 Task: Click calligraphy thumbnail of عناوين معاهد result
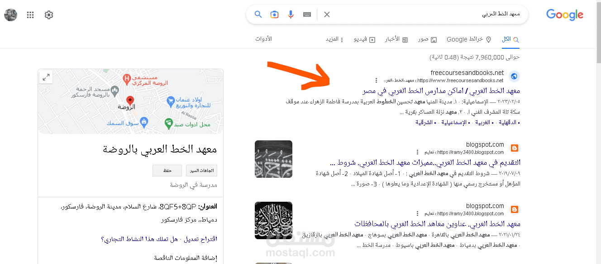pos(273,220)
